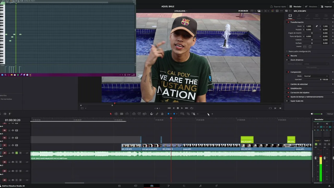The height and width of the screenshot is (188, 334).
Task: Link the Zoom X and Y values
Action: (317, 26)
